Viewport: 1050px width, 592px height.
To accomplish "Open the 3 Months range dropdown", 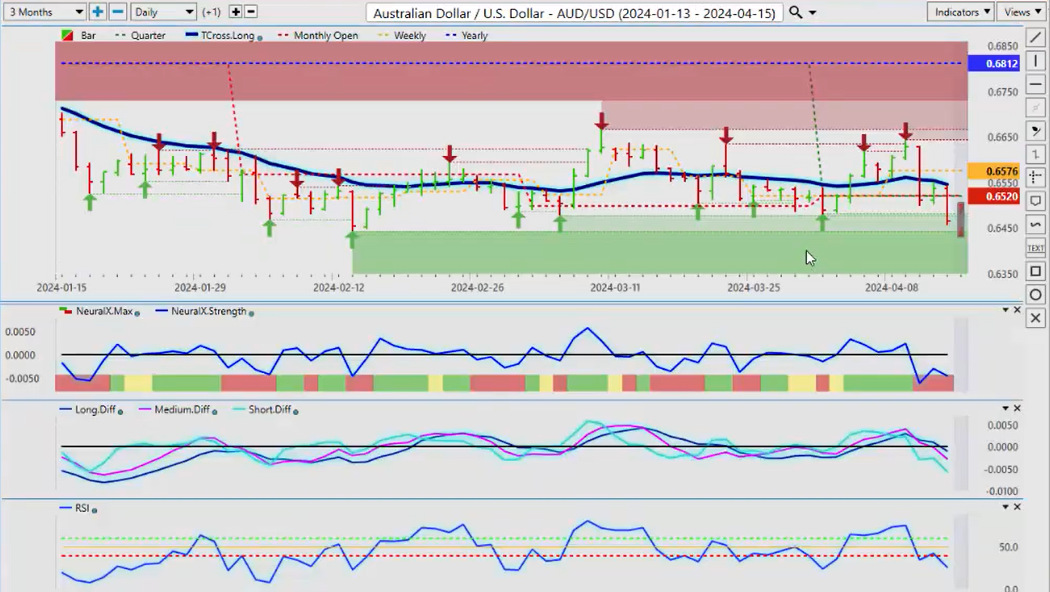I will click(x=46, y=12).
